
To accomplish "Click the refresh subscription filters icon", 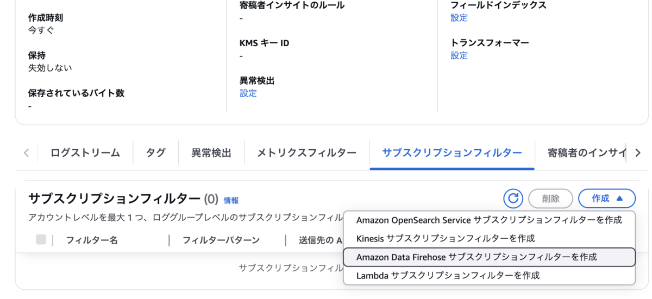I will pos(513,199).
